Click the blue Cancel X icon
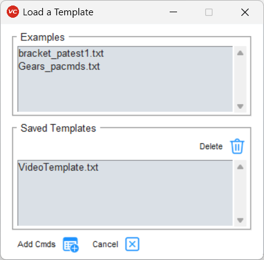Viewport: 264px width, 260px height. click(132, 244)
